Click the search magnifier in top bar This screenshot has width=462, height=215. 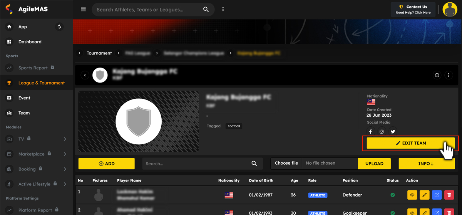pyautogui.click(x=206, y=10)
